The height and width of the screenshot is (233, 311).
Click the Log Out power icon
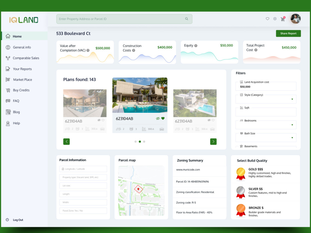tap(7, 220)
